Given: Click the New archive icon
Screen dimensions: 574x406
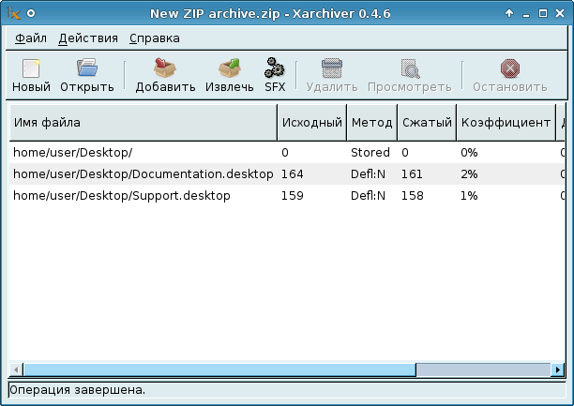Looking at the screenshot, I should tap(31, 69).
